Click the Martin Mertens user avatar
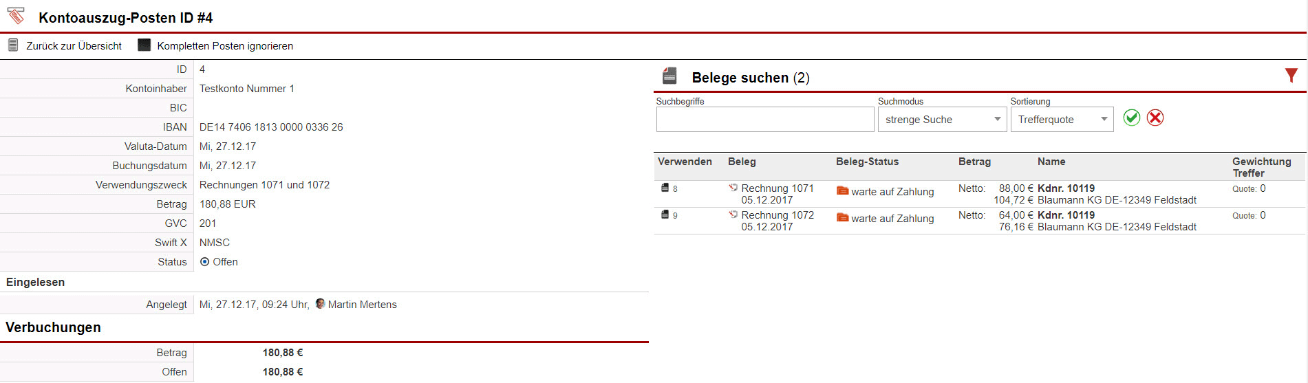Viewport: 1308px width, 383px height. coord(320,304)
